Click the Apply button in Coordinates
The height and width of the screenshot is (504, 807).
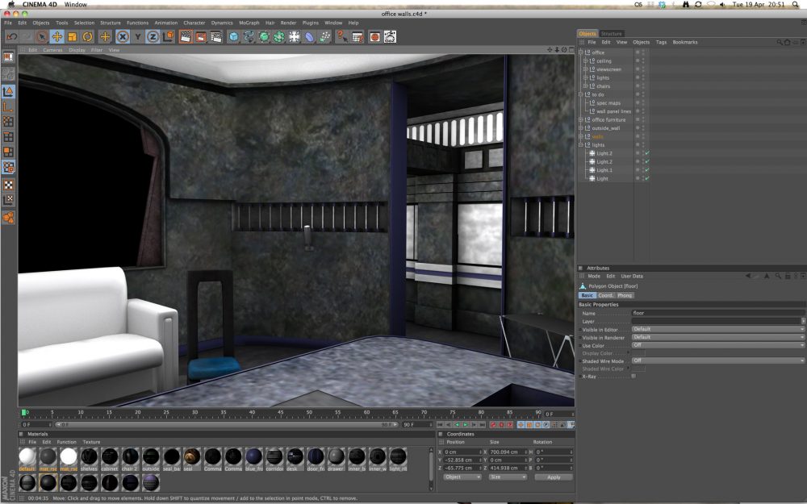(553, 477)
